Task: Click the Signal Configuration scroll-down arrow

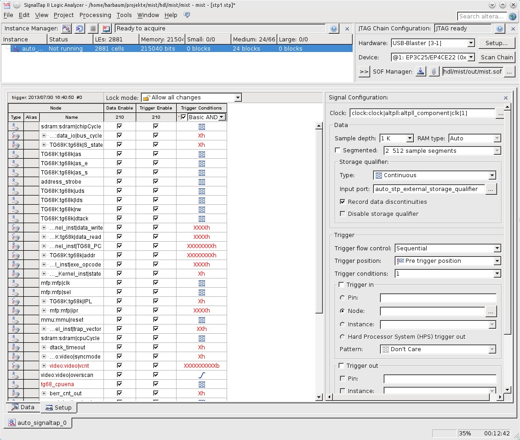Action: 508,390
